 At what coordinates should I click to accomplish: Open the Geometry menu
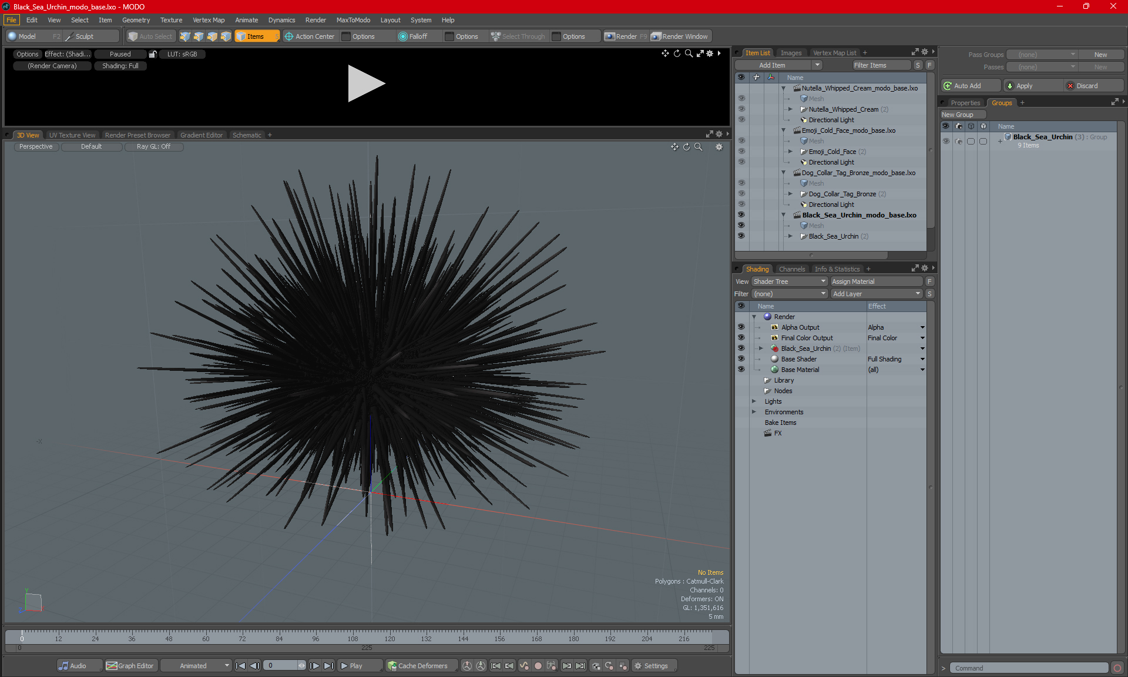[136, 20]
